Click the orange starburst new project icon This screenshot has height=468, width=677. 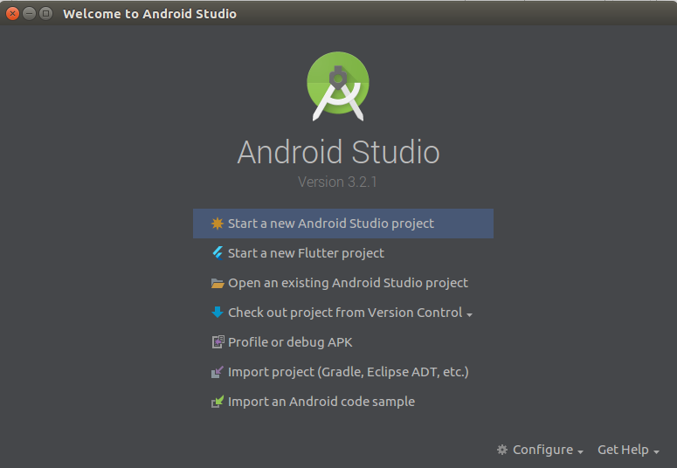(x=218, y=224)
